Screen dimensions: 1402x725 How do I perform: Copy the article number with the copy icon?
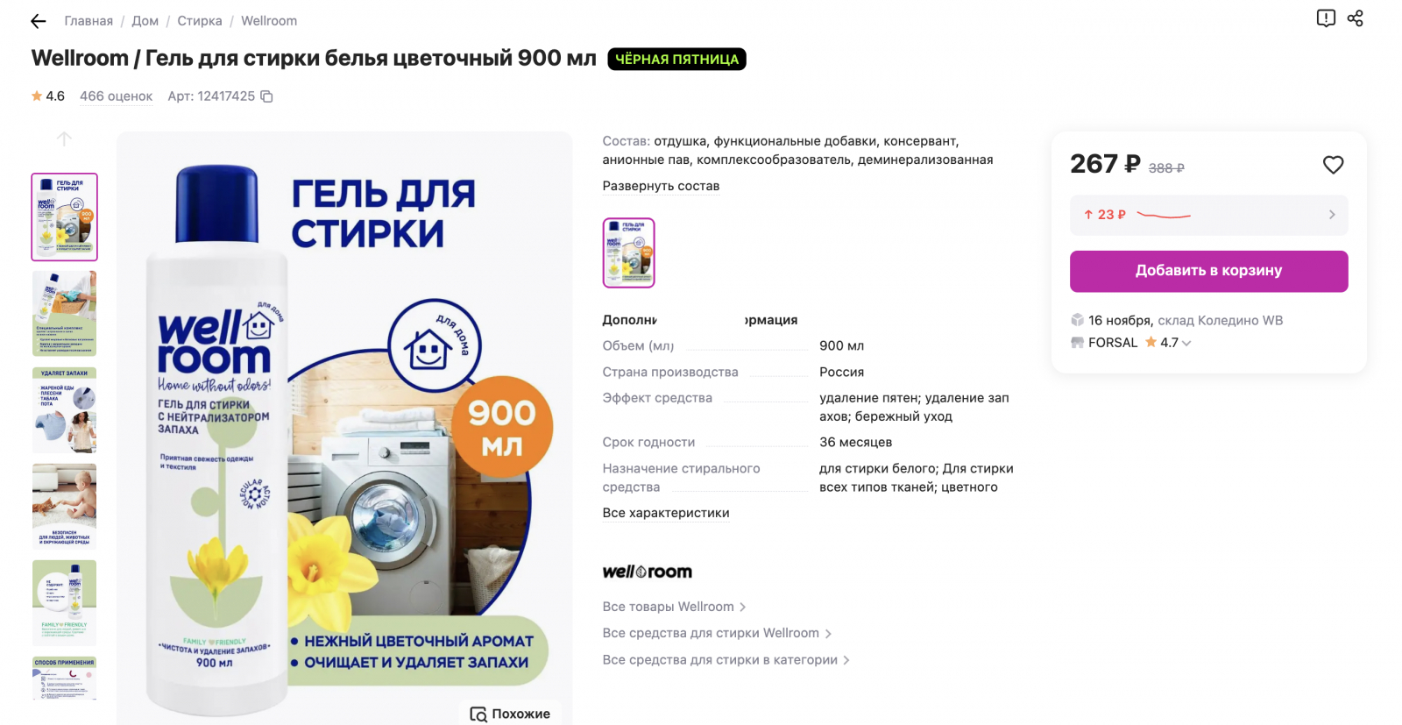point(266,96)
